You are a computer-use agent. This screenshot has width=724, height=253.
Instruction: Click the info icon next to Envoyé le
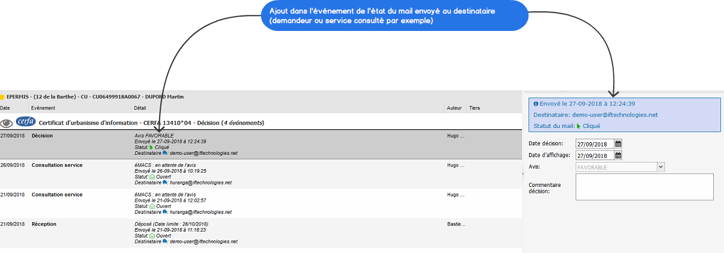[536, 103]
